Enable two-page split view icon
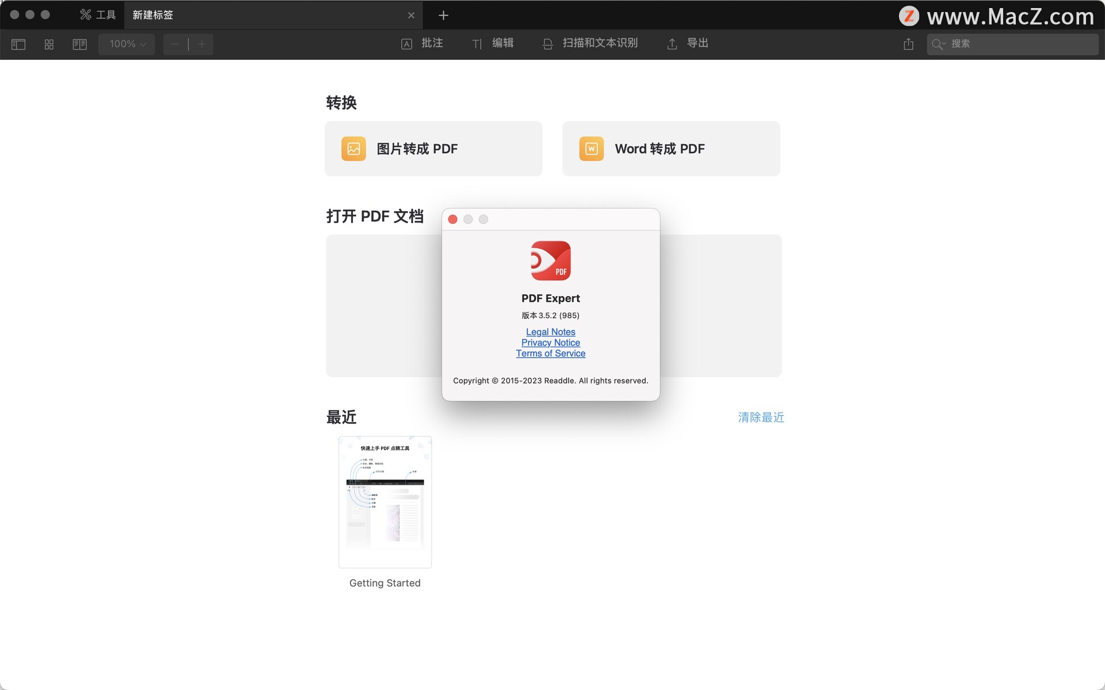Viewport: 1105px width, 690px height. pos(80,44)
